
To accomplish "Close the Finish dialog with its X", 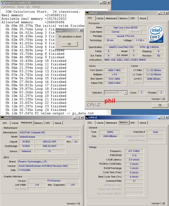I will click(81, 30).
